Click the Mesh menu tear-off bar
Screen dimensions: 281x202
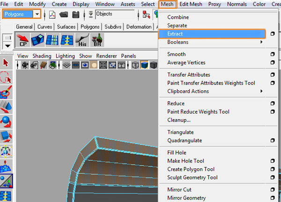click(218, 12)
